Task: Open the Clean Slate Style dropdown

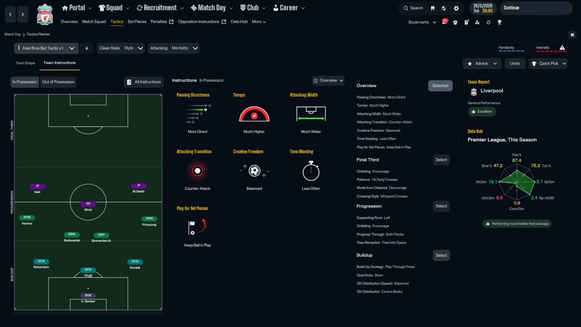Action: pos(121,48)
